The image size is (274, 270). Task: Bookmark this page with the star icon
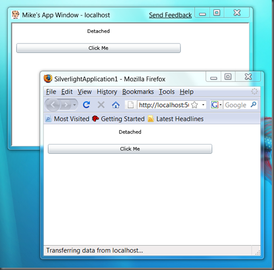[194, 105]
